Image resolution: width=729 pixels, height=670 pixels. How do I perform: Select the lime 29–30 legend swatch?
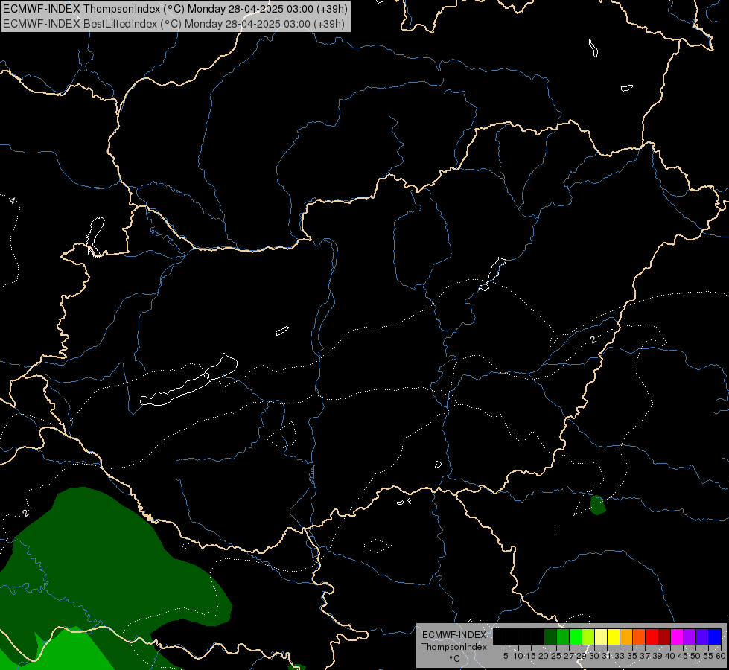588,636
